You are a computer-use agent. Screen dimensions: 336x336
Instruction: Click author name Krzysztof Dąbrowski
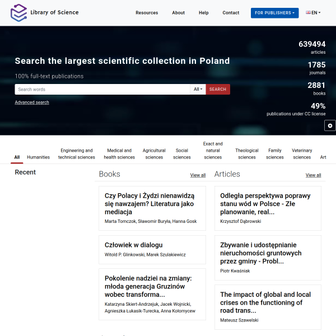[x=240, y=221]
